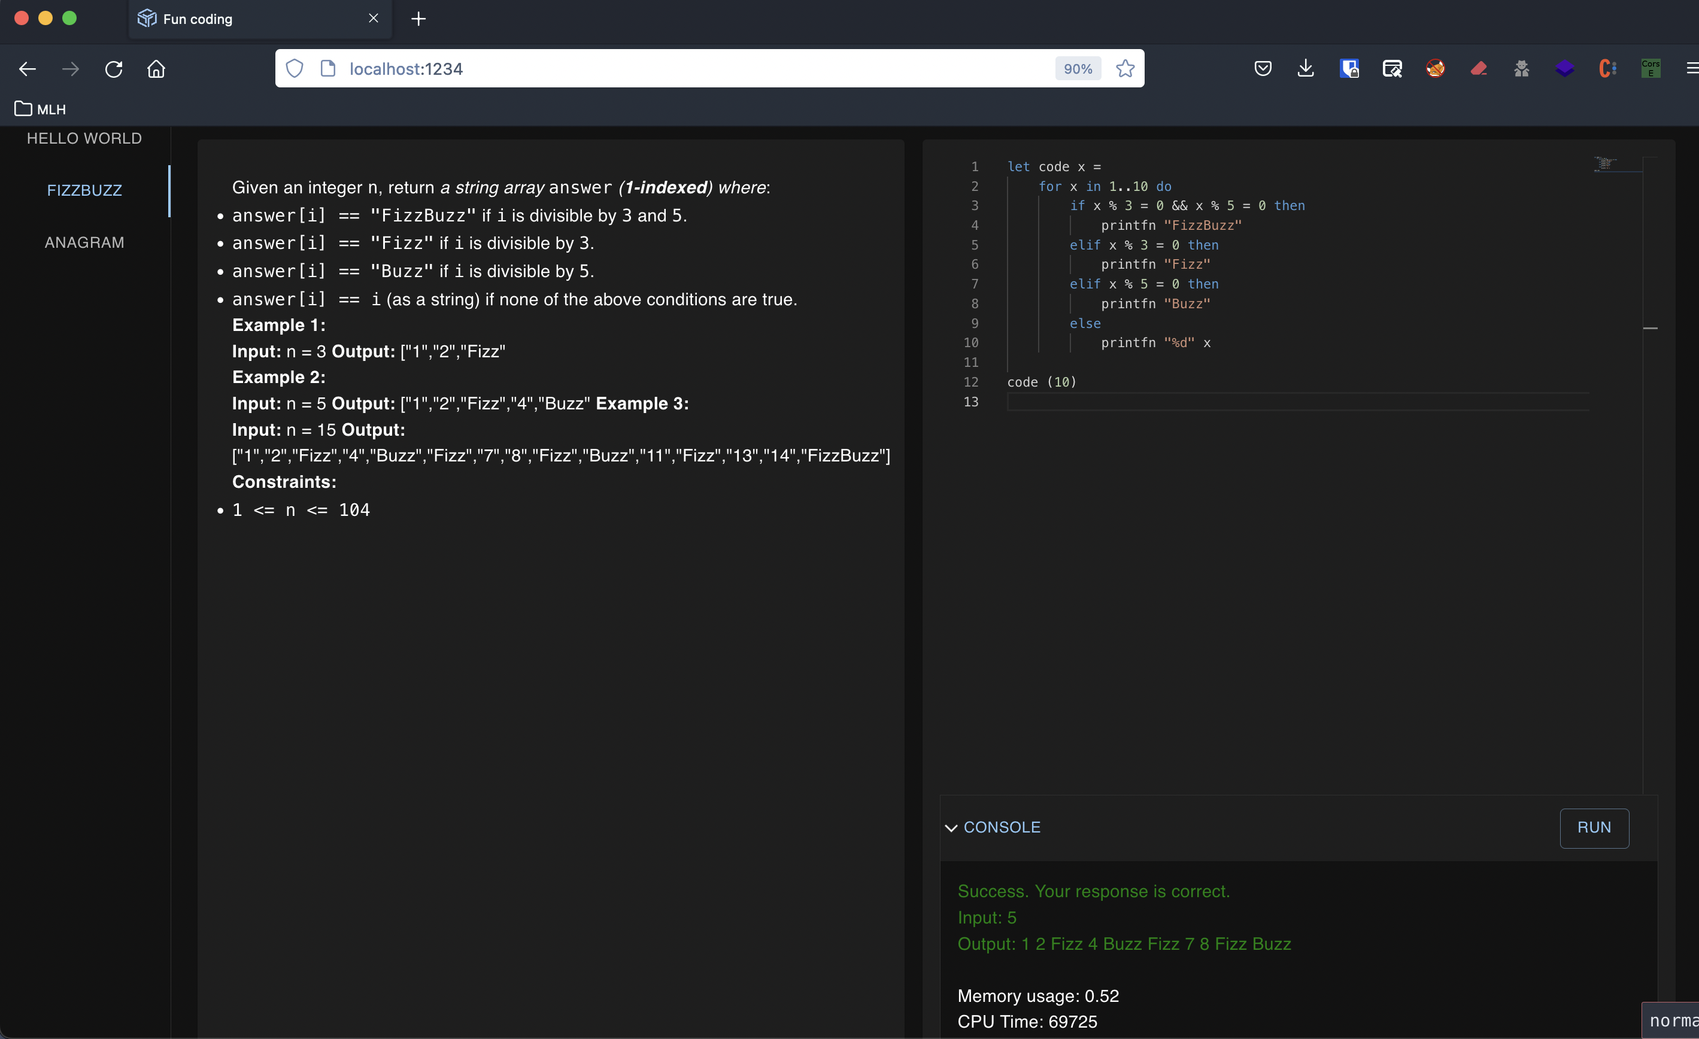Open the MLH bookmarks folder
Image resolution: width=1699 pixels, height=1039 pixels.
41,109
